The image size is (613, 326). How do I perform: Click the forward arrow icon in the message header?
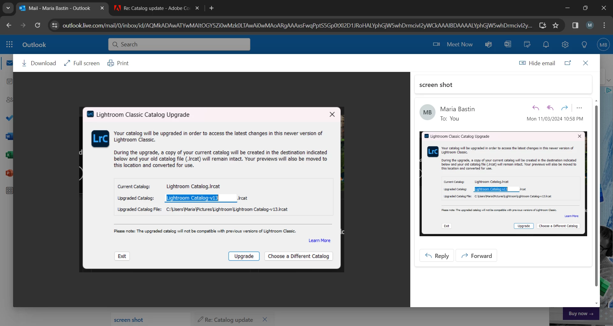(x=564, y=108)
